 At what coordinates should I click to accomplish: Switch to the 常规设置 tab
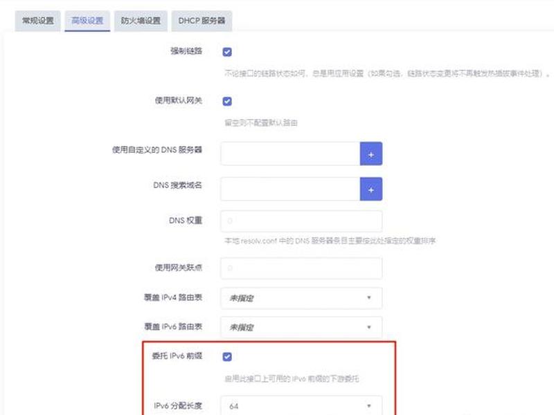point(38,21)
